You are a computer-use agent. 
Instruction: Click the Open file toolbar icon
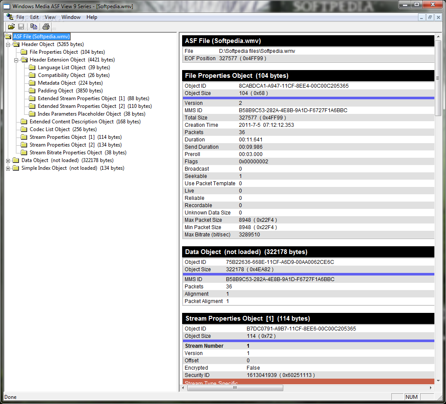point(11,27)
